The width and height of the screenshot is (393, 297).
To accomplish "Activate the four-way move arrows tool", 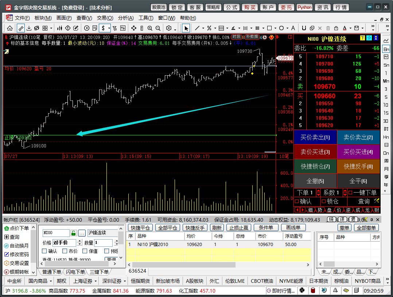I will pyautogui.click(x=133, y=28).
